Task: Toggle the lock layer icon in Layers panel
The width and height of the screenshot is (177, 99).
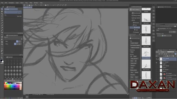Action: [x=165, y=54]
